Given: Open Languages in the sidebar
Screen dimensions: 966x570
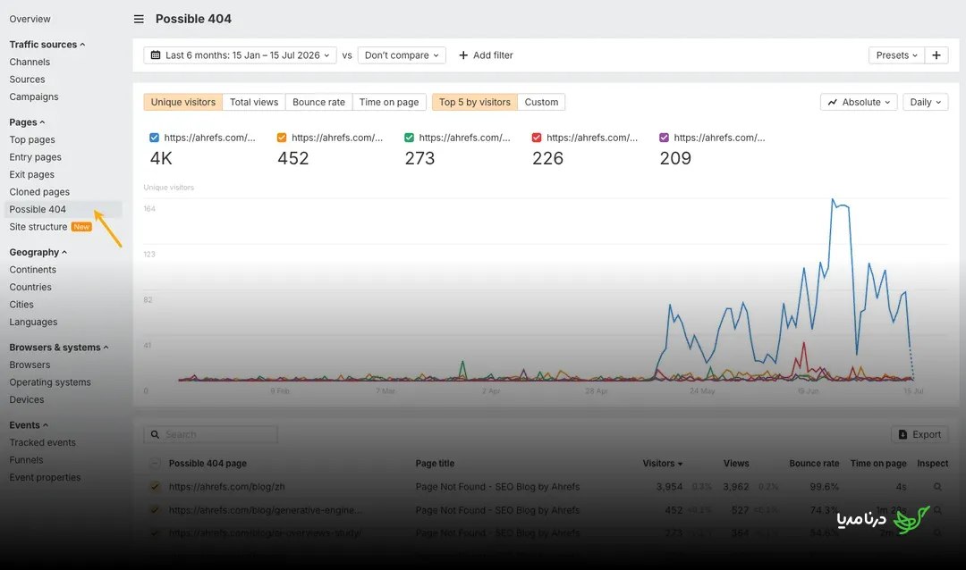Looking at the screenshot, I should coord(33,322).
